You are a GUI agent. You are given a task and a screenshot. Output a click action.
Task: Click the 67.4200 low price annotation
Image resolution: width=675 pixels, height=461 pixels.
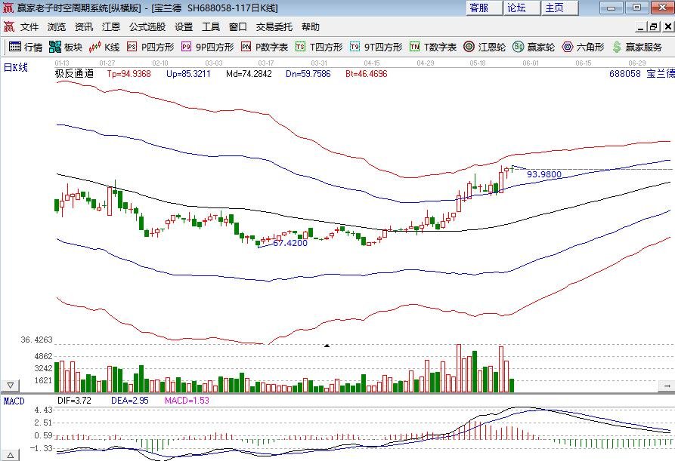pyautogui.click(x=290, y=243)
